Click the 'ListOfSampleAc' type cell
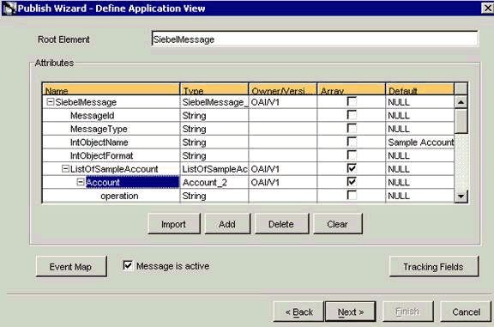The image size is (494, 327). [x=214, y=169]
